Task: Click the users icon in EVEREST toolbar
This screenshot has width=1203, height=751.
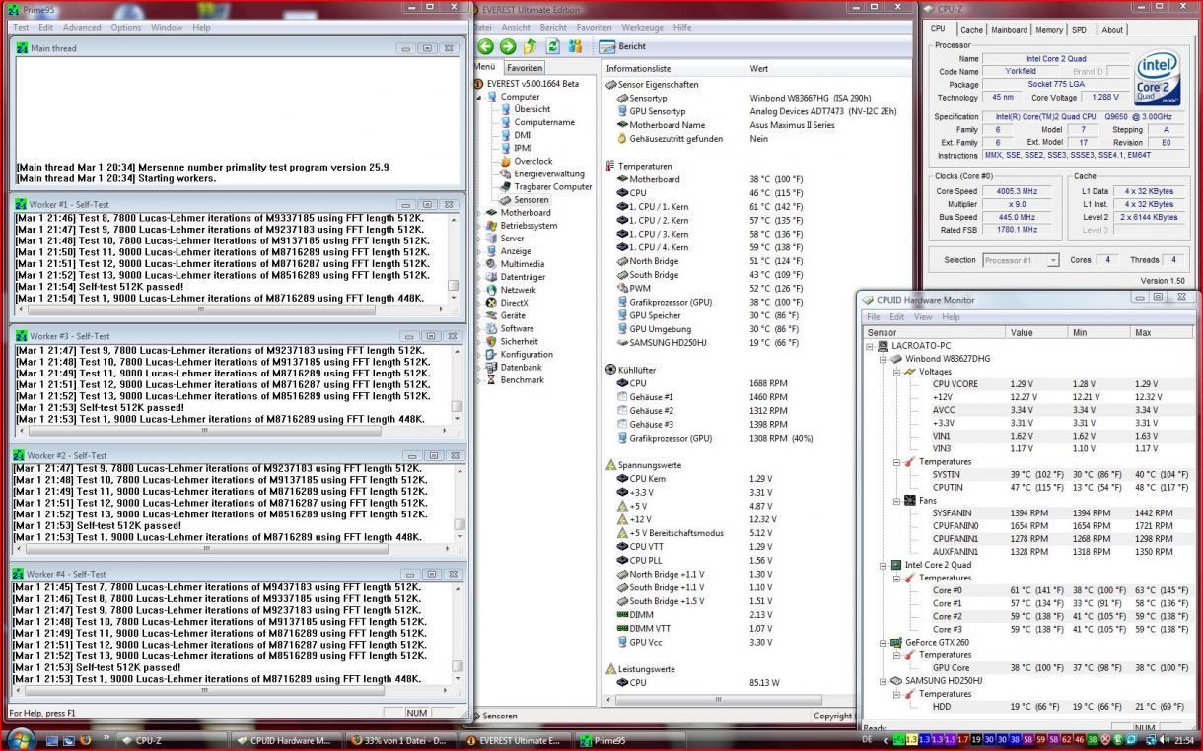Action: click(575, 46)
